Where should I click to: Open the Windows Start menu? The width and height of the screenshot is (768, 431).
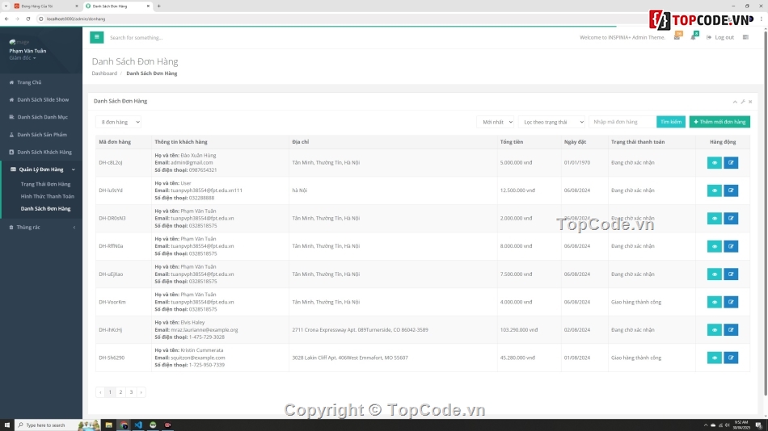point(6,425)
